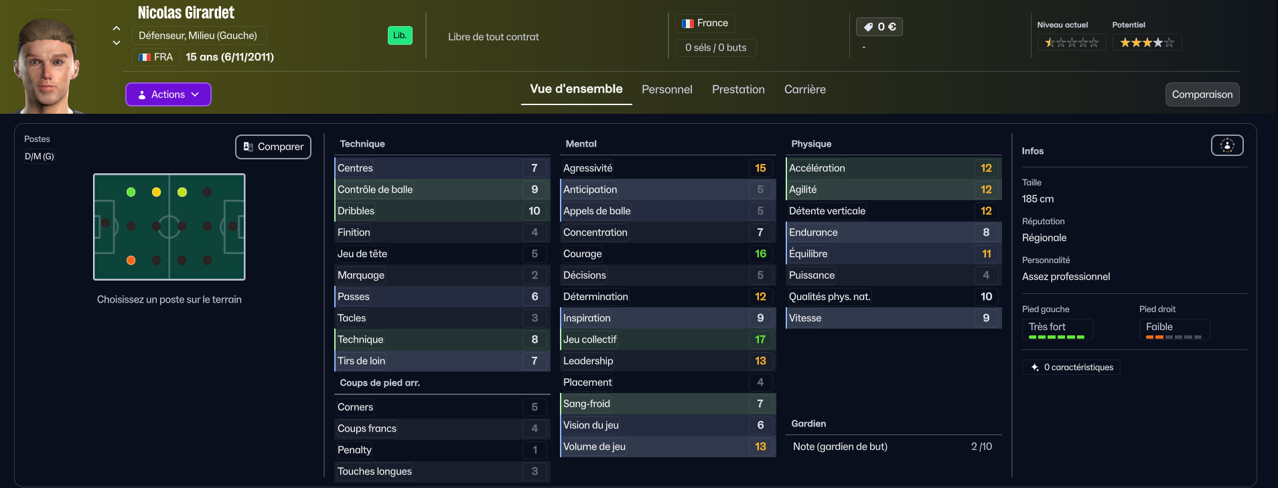Viewport: 1278px width, 488px height.
Task: Click the green Lib. contract status badge
Action: click(x=400, y=35)
